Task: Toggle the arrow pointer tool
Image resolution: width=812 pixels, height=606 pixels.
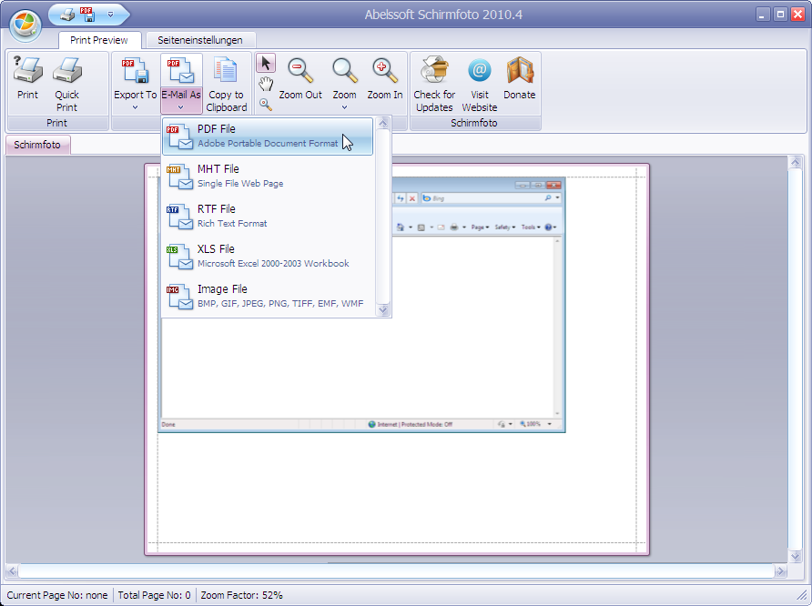Action: coord(266,63)
